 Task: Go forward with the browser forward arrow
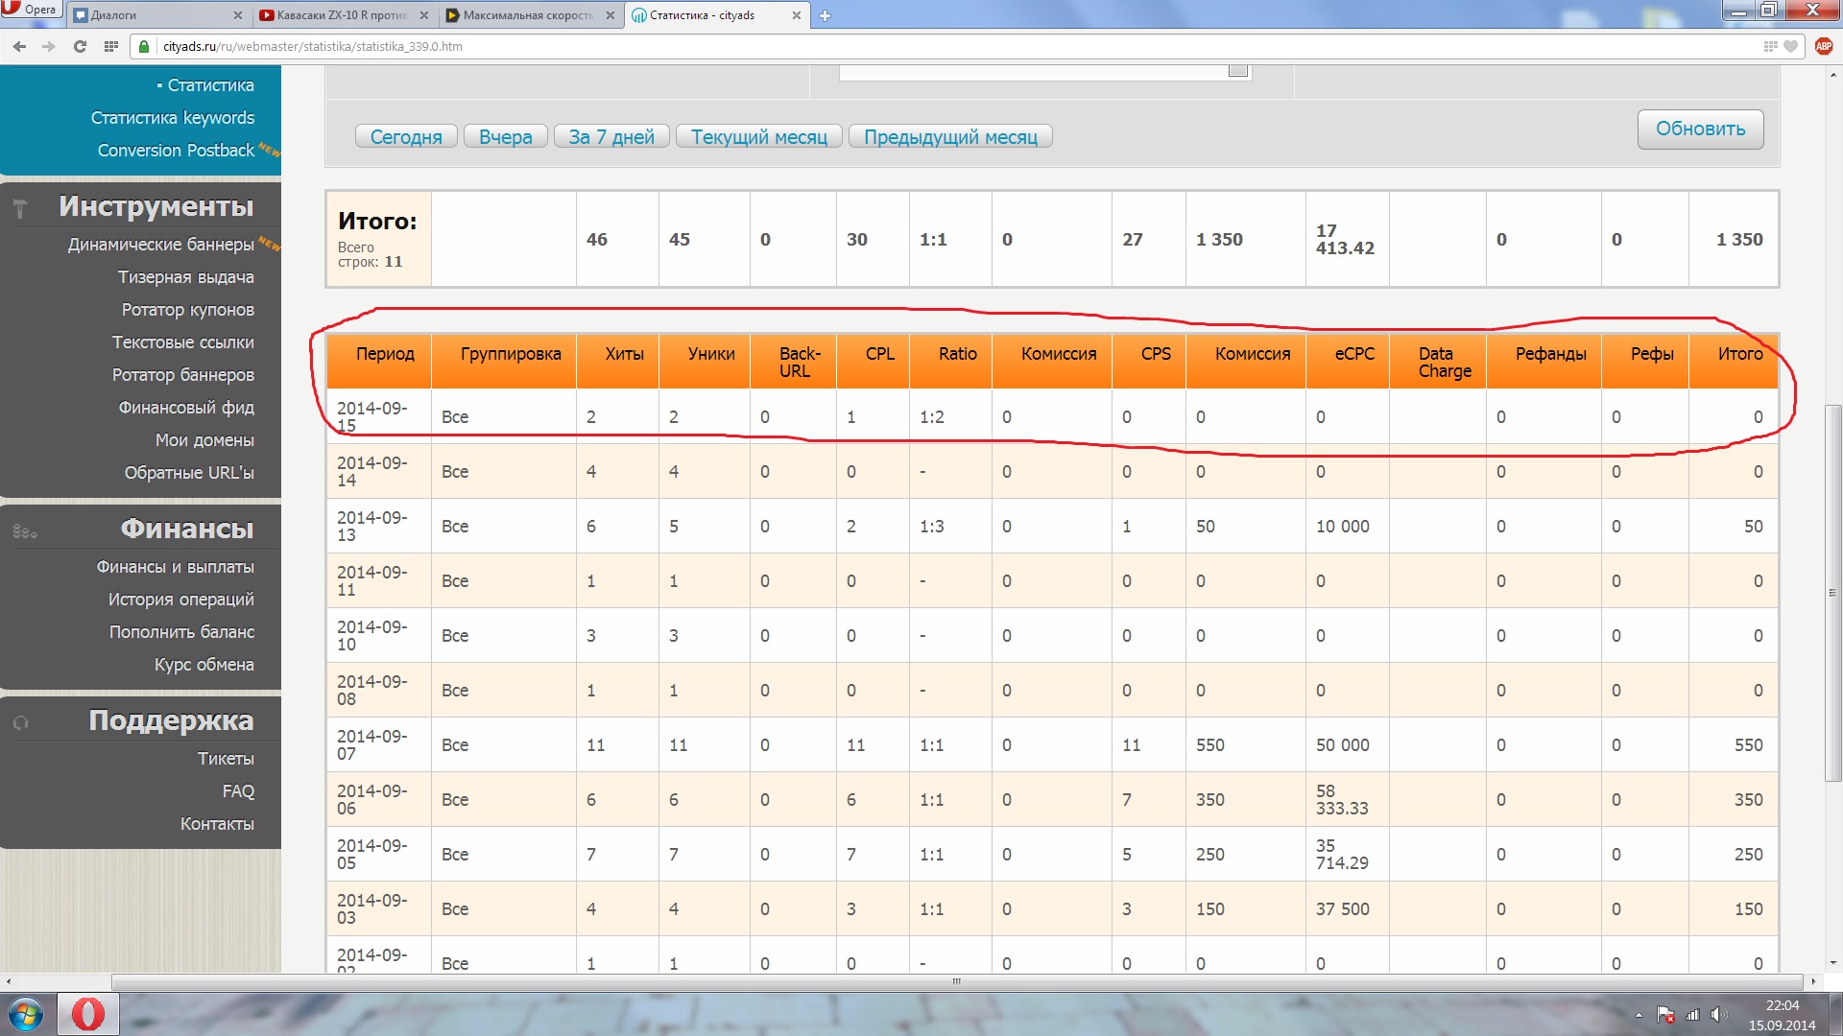[49, 46]
